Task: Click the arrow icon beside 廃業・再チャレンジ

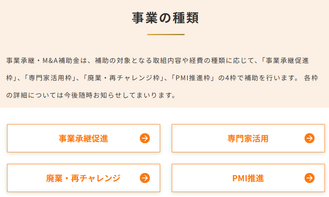Action: (x=144, y=178)
